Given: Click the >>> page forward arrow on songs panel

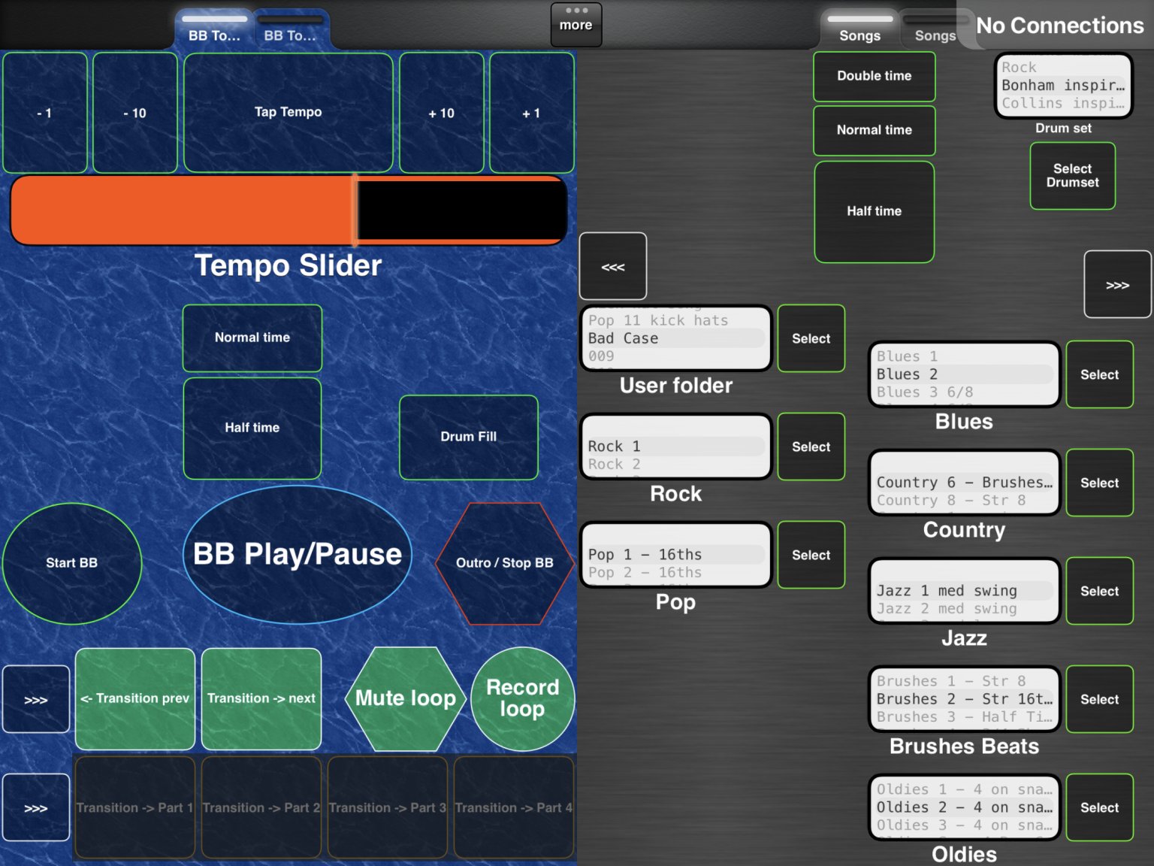Looking at the screenshot, I should (x=1118, y=284).
